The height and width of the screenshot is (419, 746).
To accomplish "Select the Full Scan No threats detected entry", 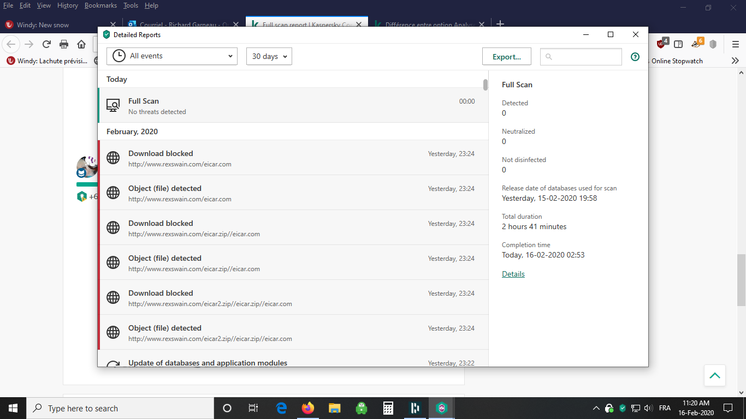I will [293, 105].
